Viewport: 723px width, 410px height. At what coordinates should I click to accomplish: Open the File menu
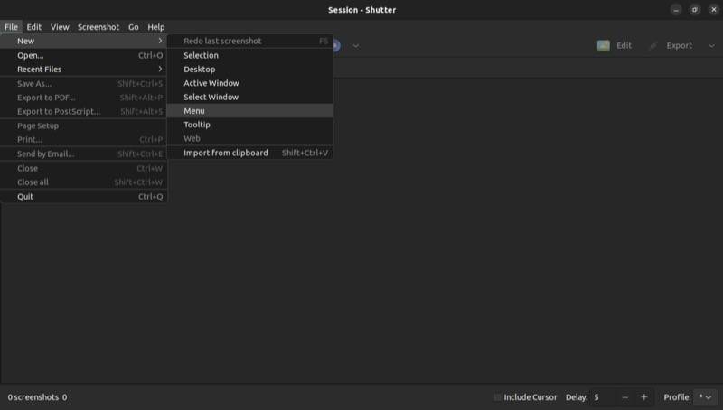tap(11, 27)
